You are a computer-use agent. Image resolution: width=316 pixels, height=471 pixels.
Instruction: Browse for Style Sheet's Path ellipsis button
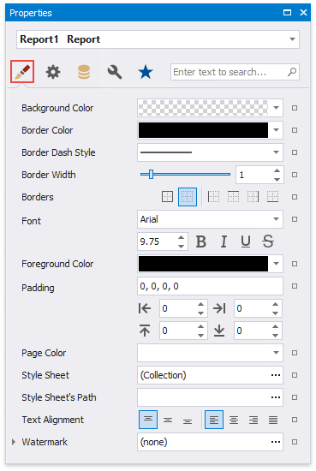point(276,397)
